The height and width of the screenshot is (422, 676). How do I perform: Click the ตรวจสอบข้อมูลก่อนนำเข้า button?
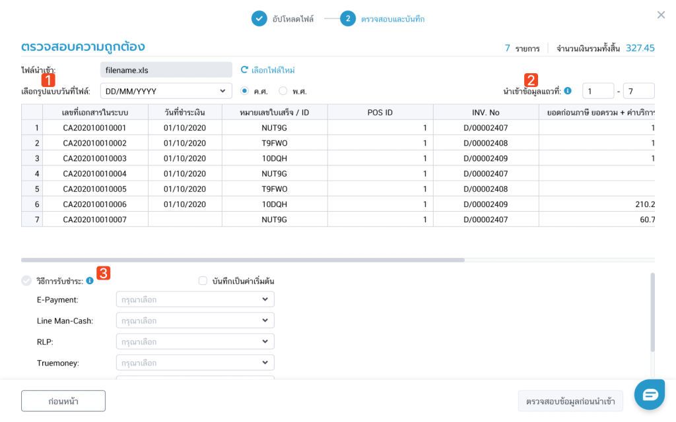[570, 401]
